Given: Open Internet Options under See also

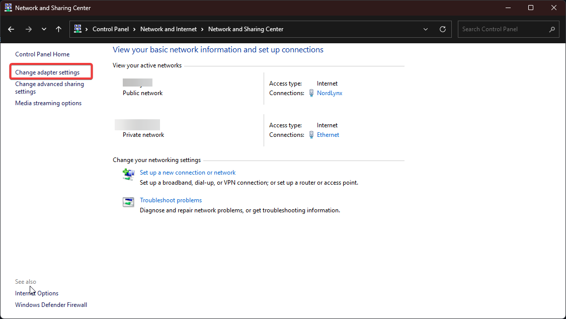Looking at the screenshot, I should 36,293.
